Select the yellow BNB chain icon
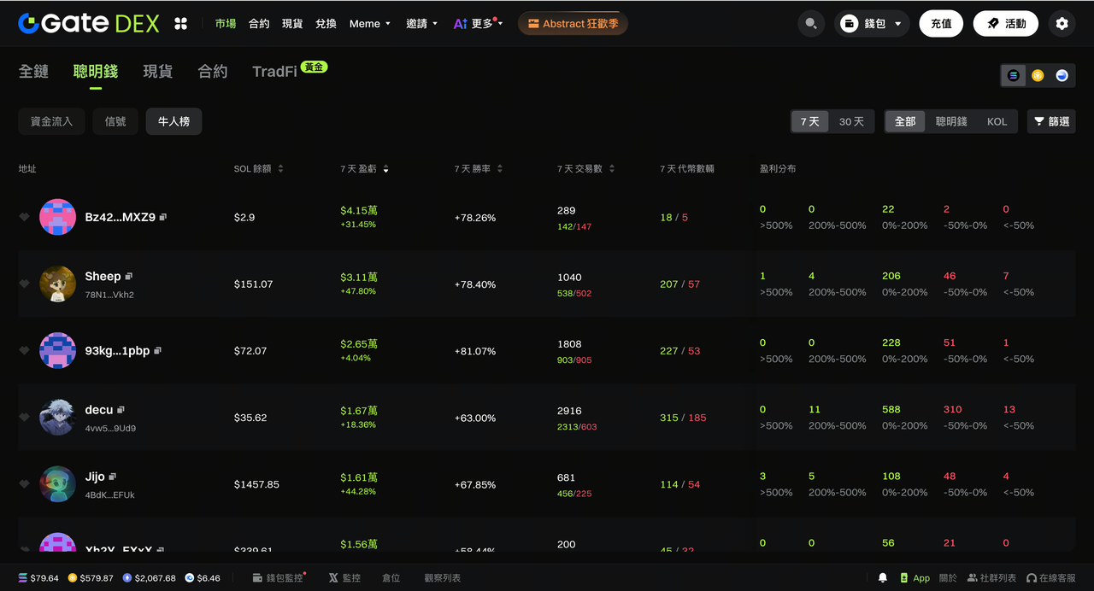This screenshot has height=591, width=1094. coord(1038,75)
